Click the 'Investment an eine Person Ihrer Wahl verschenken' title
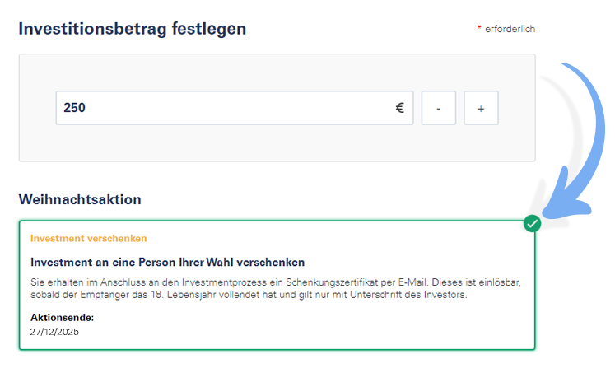The height and width of the screenshot is (373, 615). (168, 262)
